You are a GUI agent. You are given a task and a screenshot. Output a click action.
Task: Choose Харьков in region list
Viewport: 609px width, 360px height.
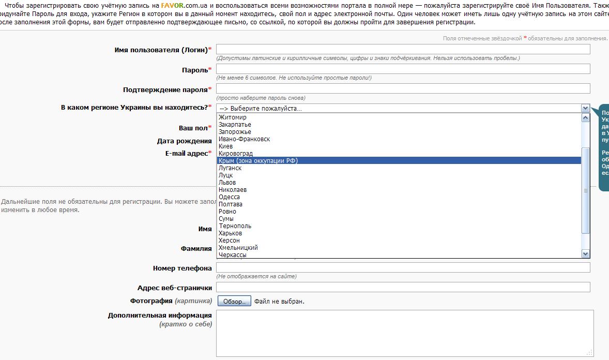click(230, 233)
